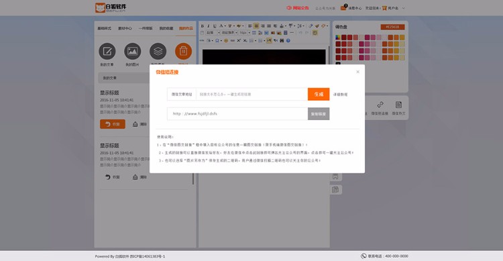This screenshot has width=503, height=261.
Task: Click the eraser clear-format icon
Action: [x=311, y=26]
